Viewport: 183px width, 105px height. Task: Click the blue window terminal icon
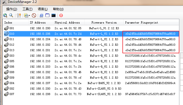[47, 15]
